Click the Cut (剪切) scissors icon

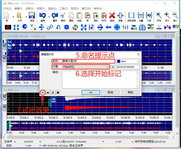[63, 16]
